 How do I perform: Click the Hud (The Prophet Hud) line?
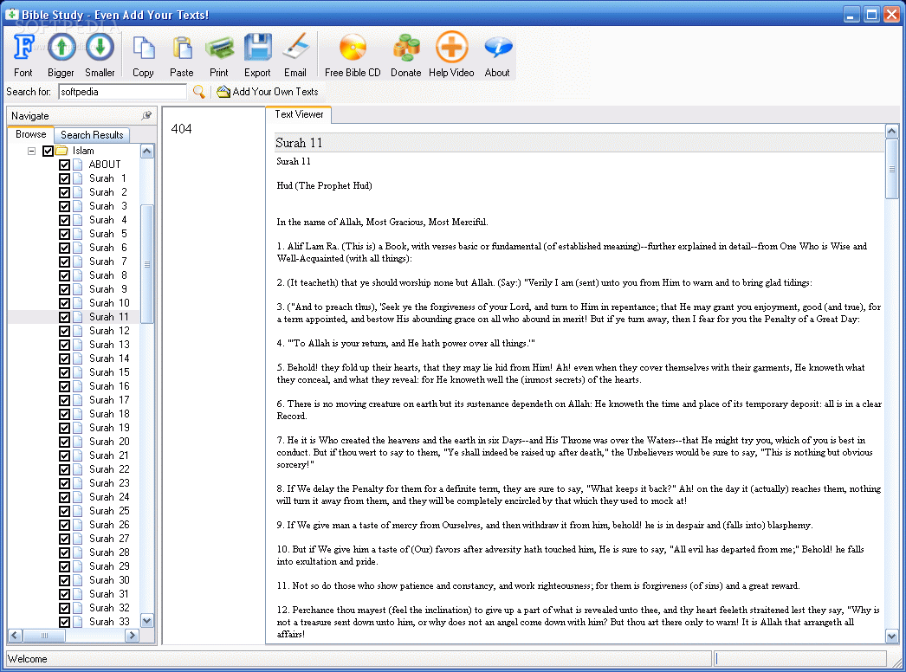pyautogui.click(x=324, y=185)
